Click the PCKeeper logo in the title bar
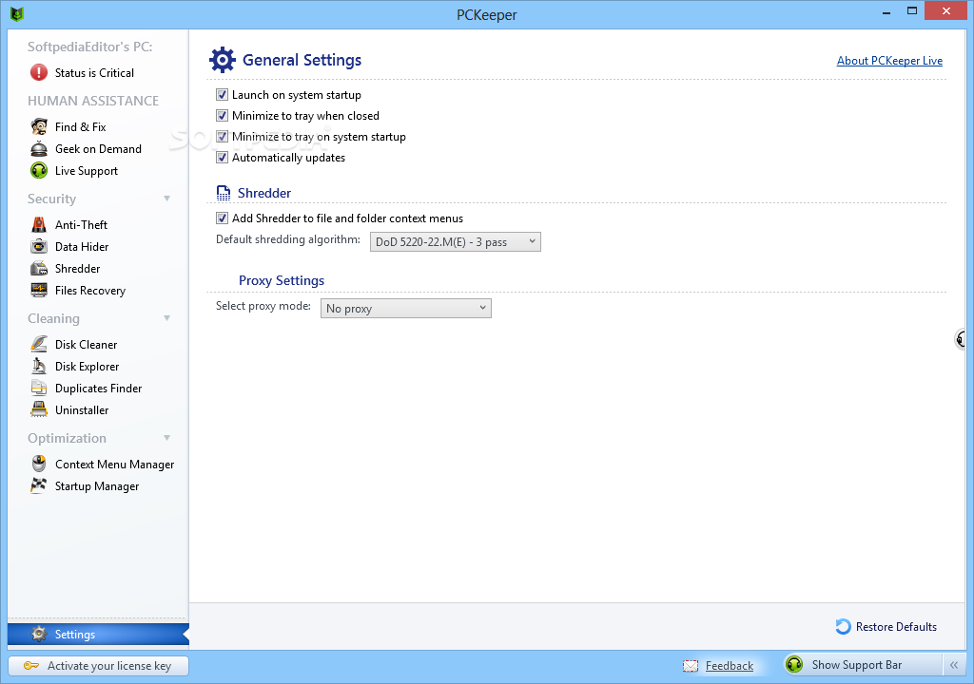The height and width of the screenshot is (684, 974). pyautogui.click(x=17, y=13)
